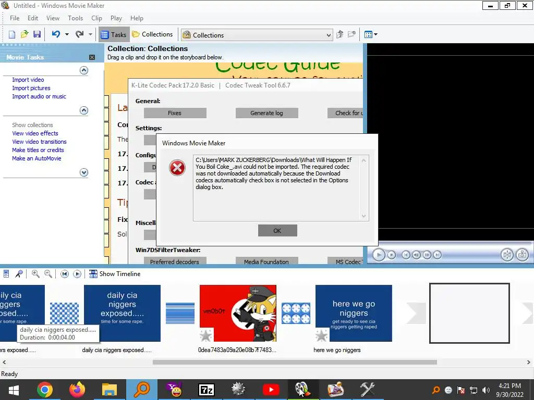Open the Redo history dropdown arrow

coord(90,34)
